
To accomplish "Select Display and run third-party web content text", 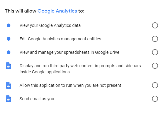I will pos(80,69).
